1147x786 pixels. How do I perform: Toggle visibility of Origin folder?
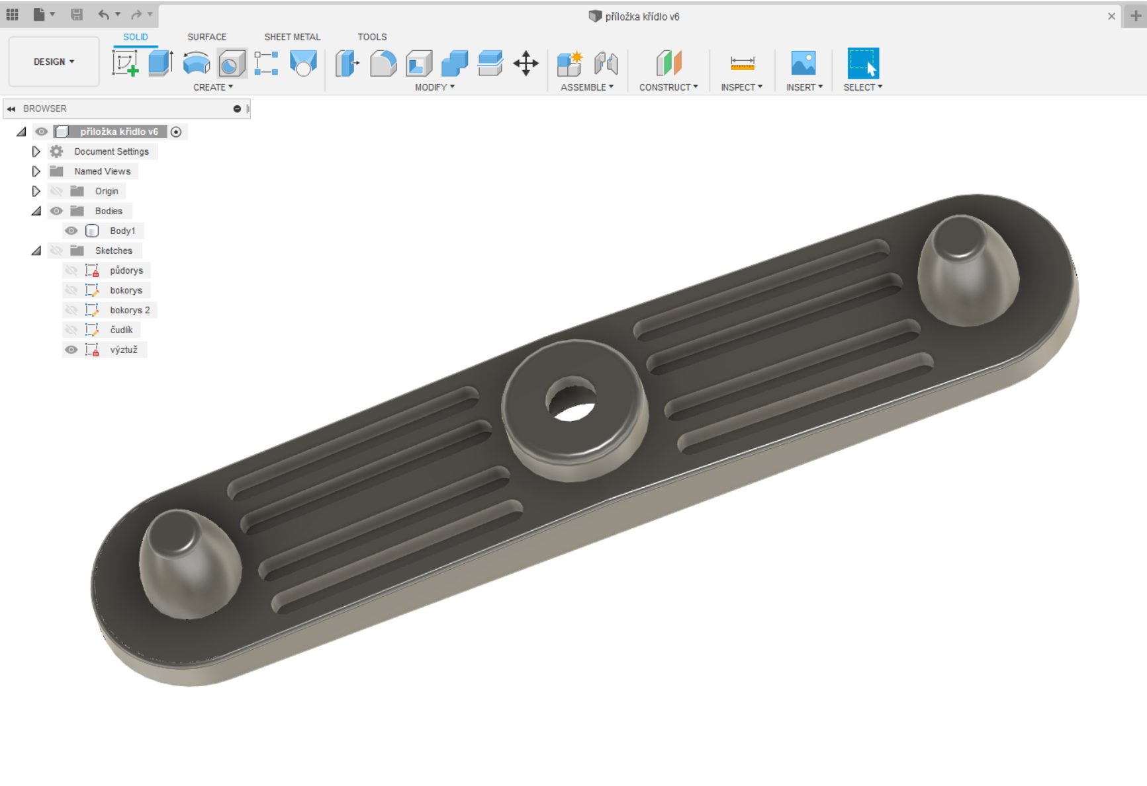pyautogui.click(x=56, y=191)
